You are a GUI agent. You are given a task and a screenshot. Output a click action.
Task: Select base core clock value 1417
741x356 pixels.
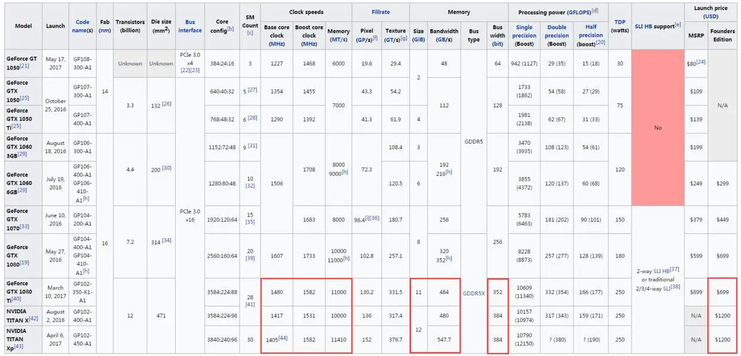point(277,316)
